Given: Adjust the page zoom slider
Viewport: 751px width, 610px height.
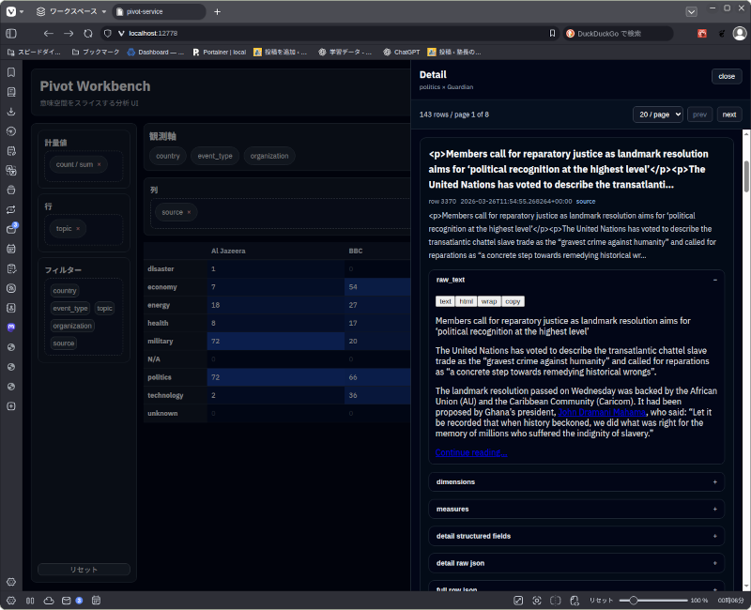Looking at the screenshot, I should [635, 600].
